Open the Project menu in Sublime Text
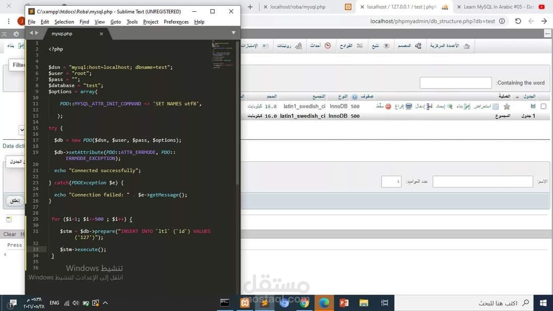 pyautogui.click(x=151, y=22)
